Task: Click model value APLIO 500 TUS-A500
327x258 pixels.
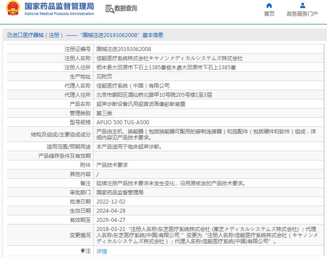Action: pyautogui.click(x=123, y=122)
